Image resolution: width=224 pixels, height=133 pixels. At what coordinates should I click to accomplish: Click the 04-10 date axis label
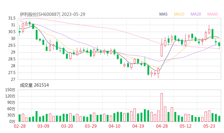(114, 126)
